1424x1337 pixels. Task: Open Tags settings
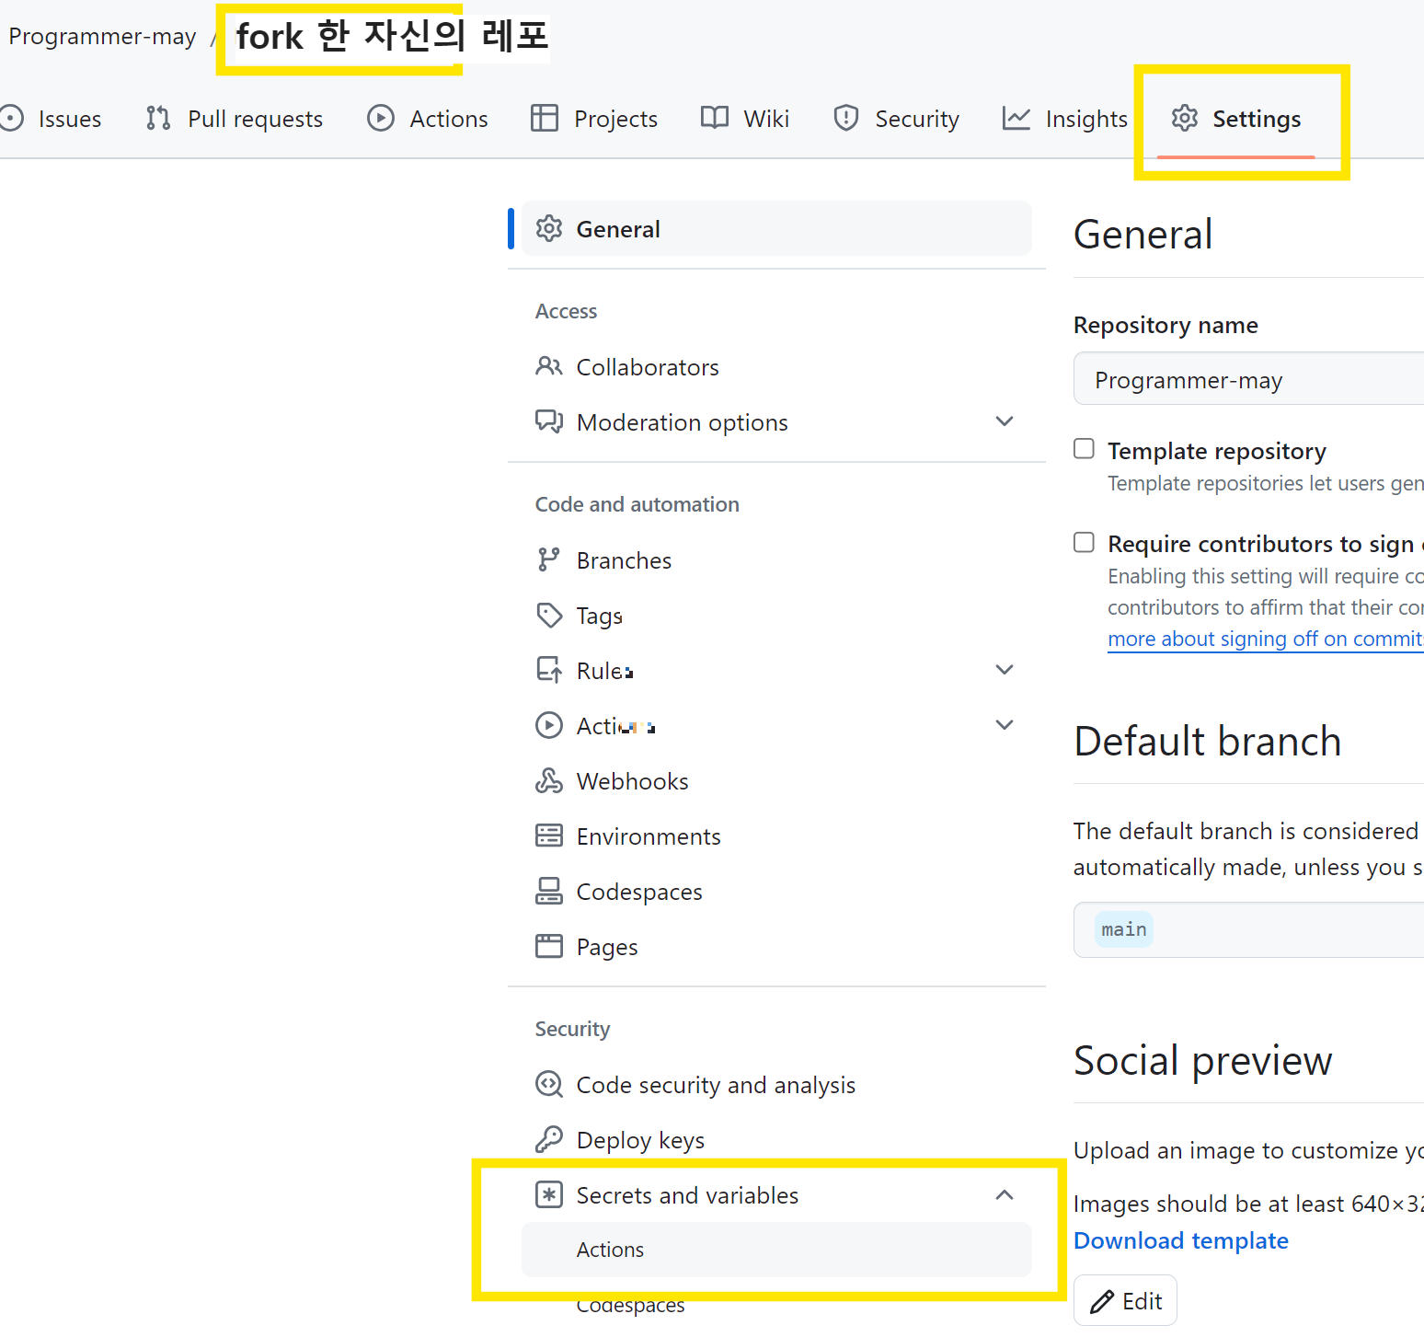(x=776, y=615)
